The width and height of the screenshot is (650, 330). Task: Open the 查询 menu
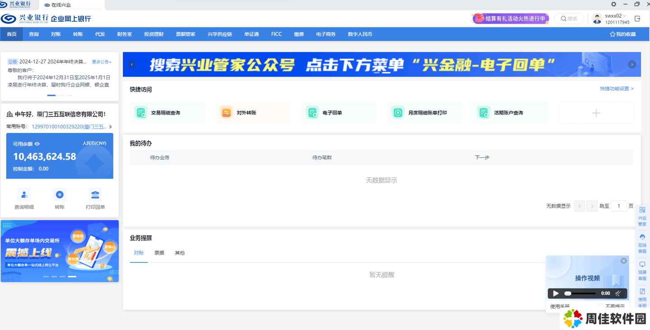click(34, 34)
